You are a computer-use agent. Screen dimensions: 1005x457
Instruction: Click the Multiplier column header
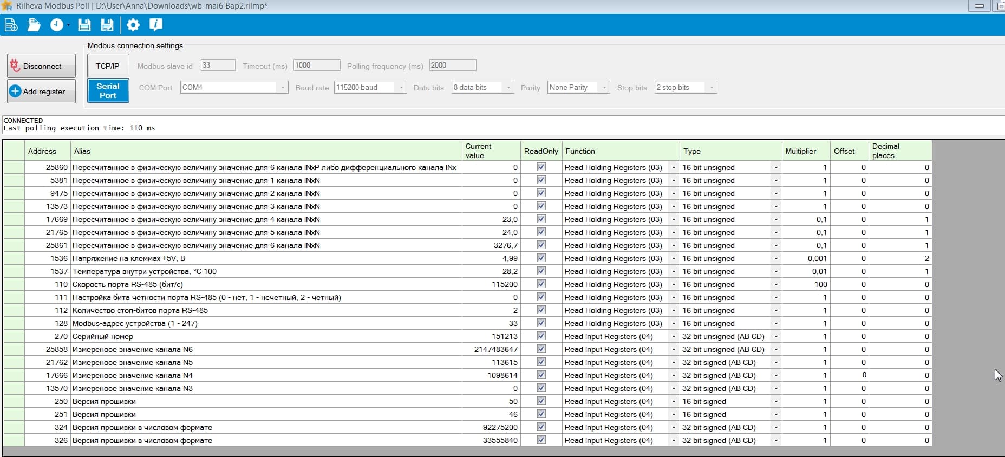(806, 151)
